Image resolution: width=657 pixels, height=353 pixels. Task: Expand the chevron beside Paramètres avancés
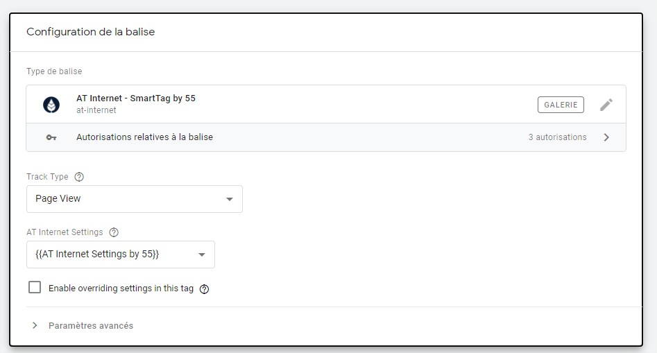coord(35,325)
